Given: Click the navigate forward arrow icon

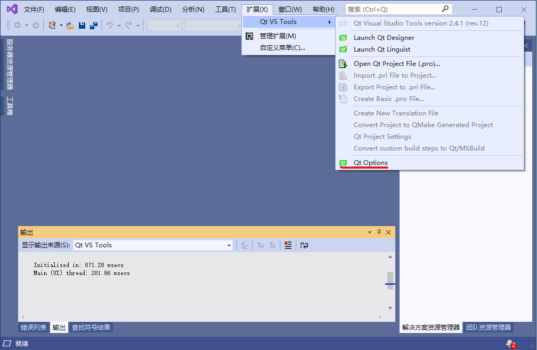Looking at the screenshot, I should pos(36,26).
